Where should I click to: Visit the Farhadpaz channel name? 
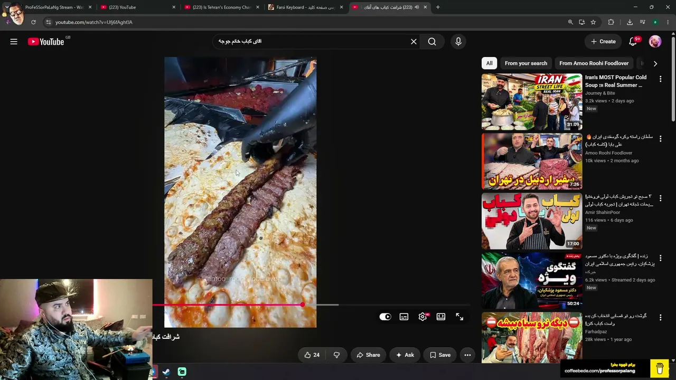click(x=596, y=332)
